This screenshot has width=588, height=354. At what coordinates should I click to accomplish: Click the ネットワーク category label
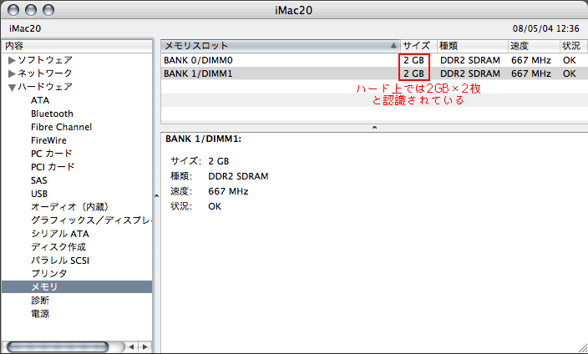[45, 73]
